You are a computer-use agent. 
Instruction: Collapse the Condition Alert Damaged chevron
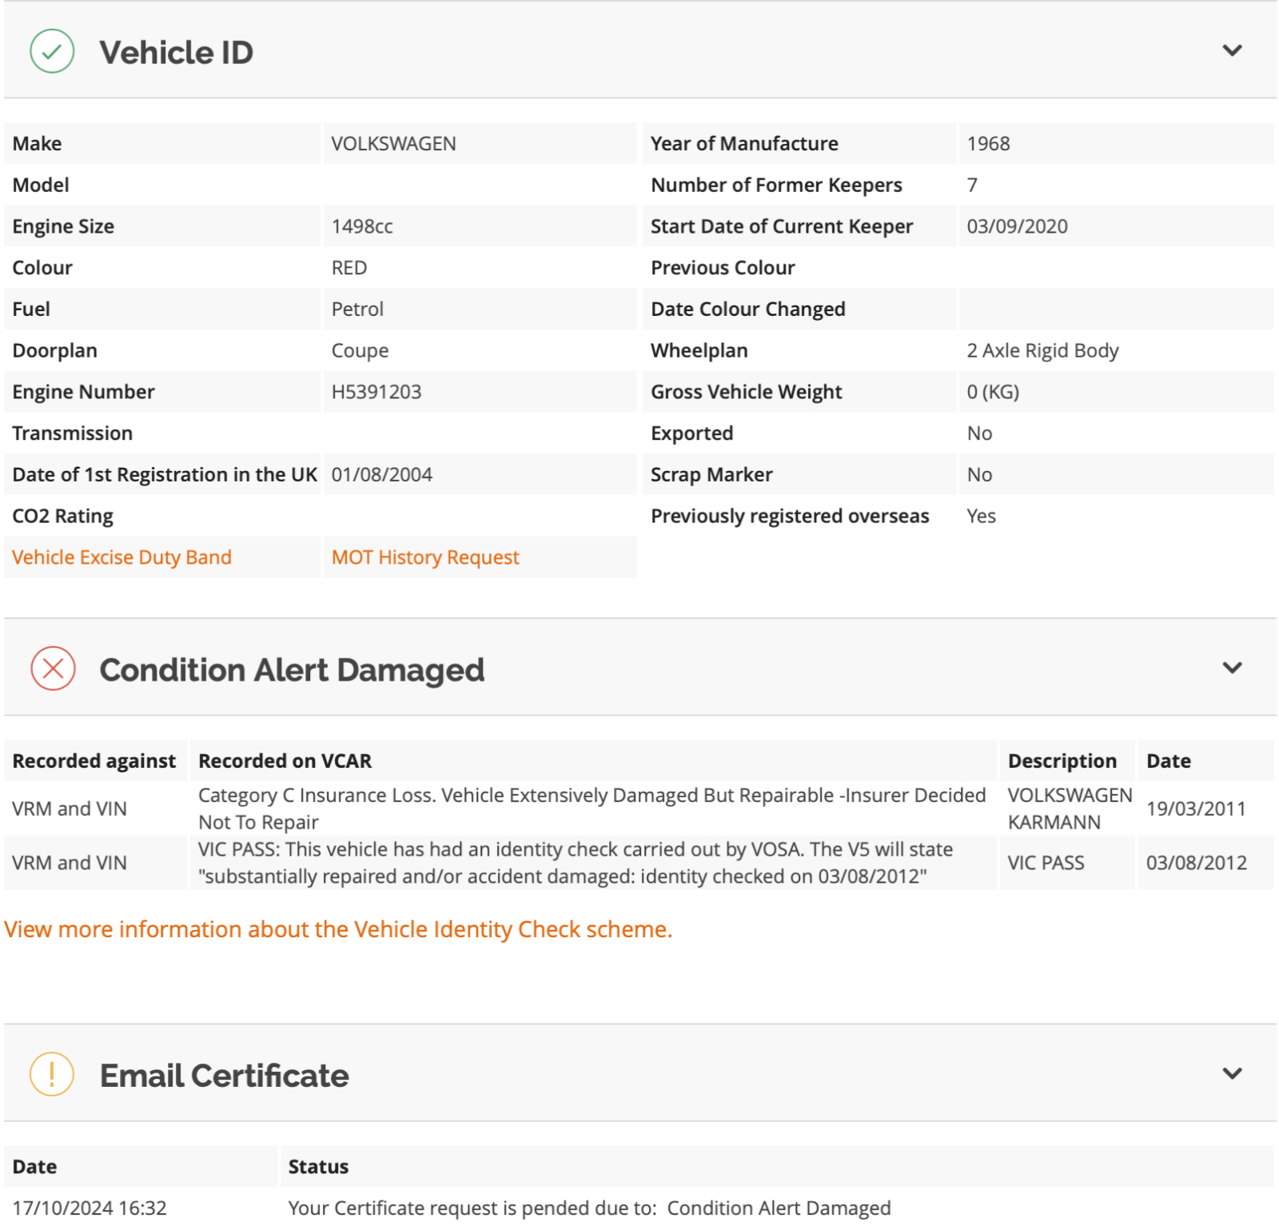tap(1232, 668)
